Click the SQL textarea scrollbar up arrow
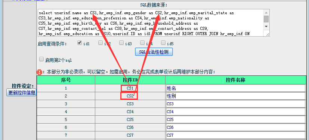Viewport: 309px width, 140px height. coord(266,12)
